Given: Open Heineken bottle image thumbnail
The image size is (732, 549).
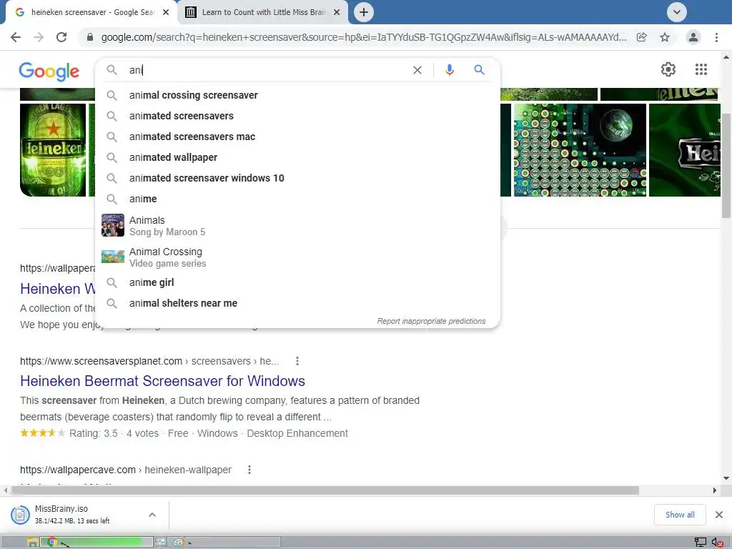Looking at the screenshot, I should [x=53, y=150].
